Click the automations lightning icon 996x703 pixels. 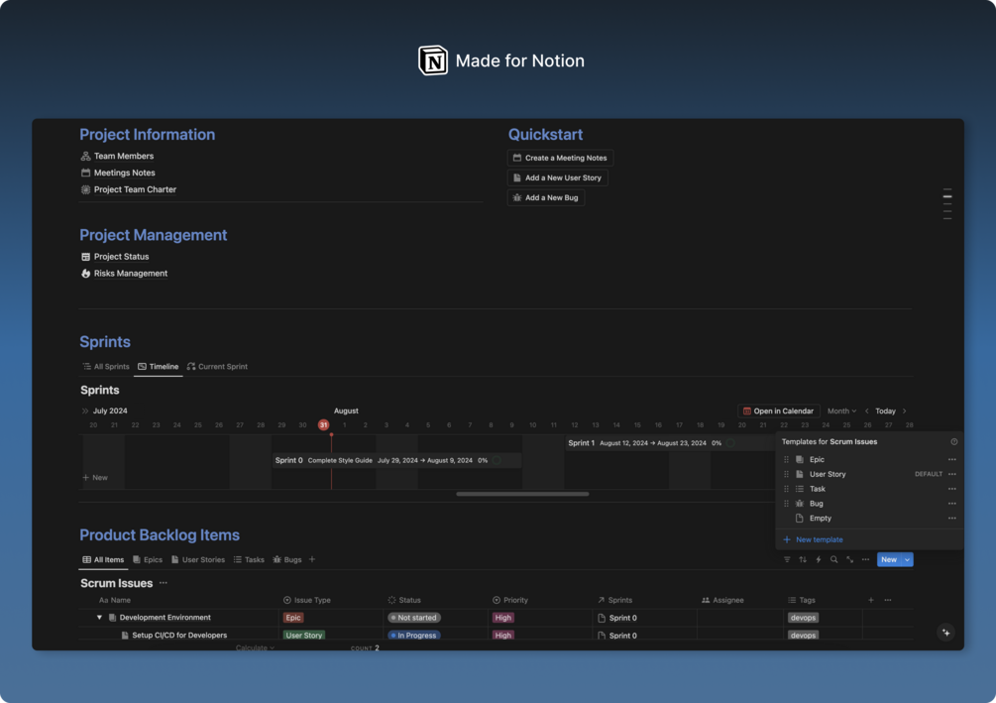819,559
